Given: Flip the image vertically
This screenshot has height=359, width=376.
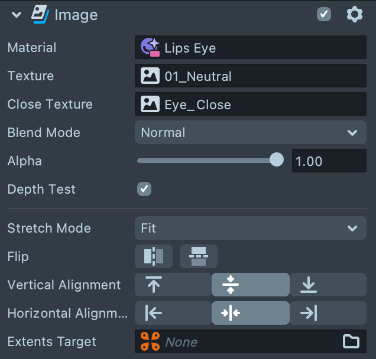Looking at the screenshot, I should [x=199, y=256].
